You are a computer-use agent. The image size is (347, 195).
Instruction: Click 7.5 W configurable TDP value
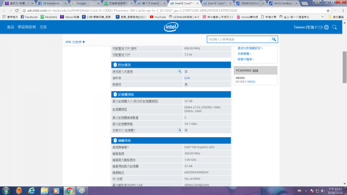click(x=188, y=54)
